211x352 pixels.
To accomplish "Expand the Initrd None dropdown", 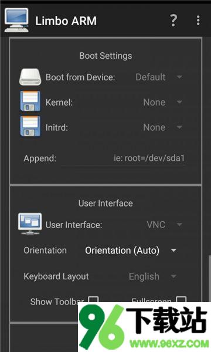I will tap(163, 127).
